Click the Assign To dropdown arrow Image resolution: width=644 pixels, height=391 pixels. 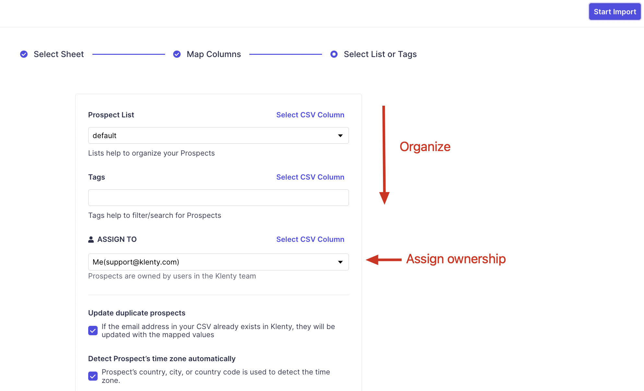pyautogui.click(x=340, y=262)
